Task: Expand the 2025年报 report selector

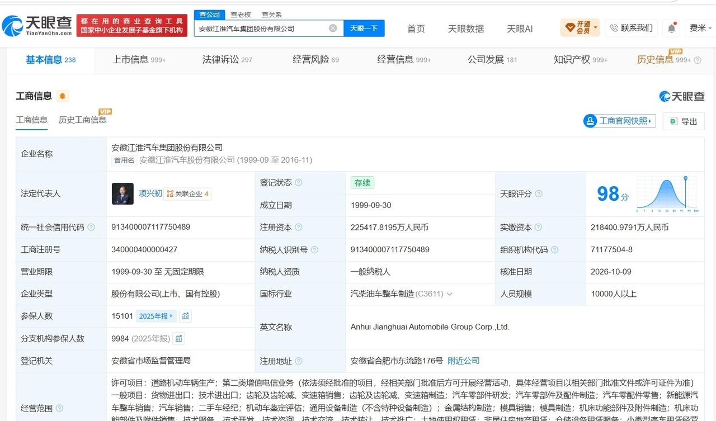Action: [156, 316]
